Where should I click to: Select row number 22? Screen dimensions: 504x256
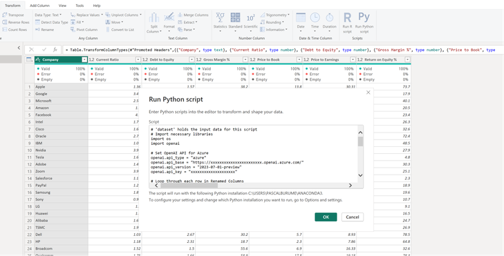pyautogui.click(x=30, y=235)
